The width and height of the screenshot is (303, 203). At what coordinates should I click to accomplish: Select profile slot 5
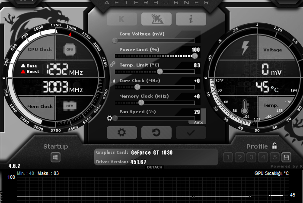coord(275,157)
